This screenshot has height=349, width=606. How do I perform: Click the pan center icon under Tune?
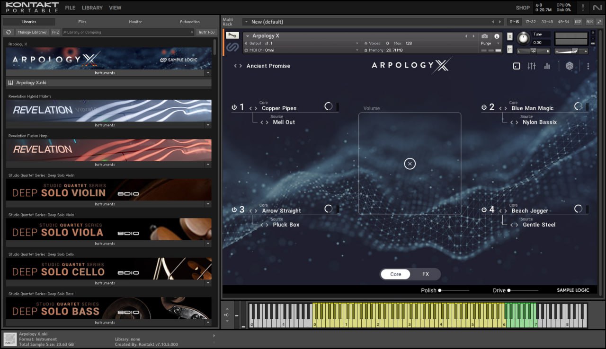click(534, 51)
